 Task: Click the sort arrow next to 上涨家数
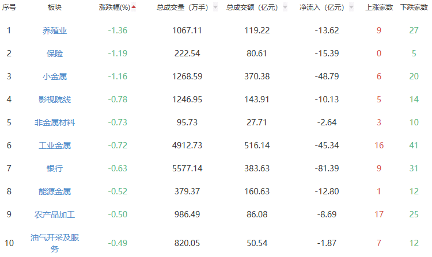tap(397, 7)
